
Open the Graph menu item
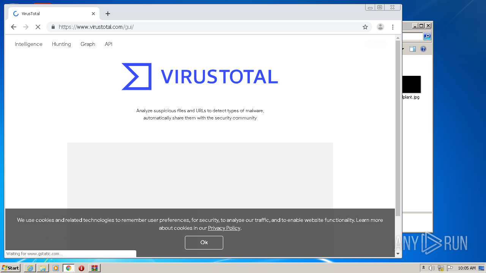[88, 44]
